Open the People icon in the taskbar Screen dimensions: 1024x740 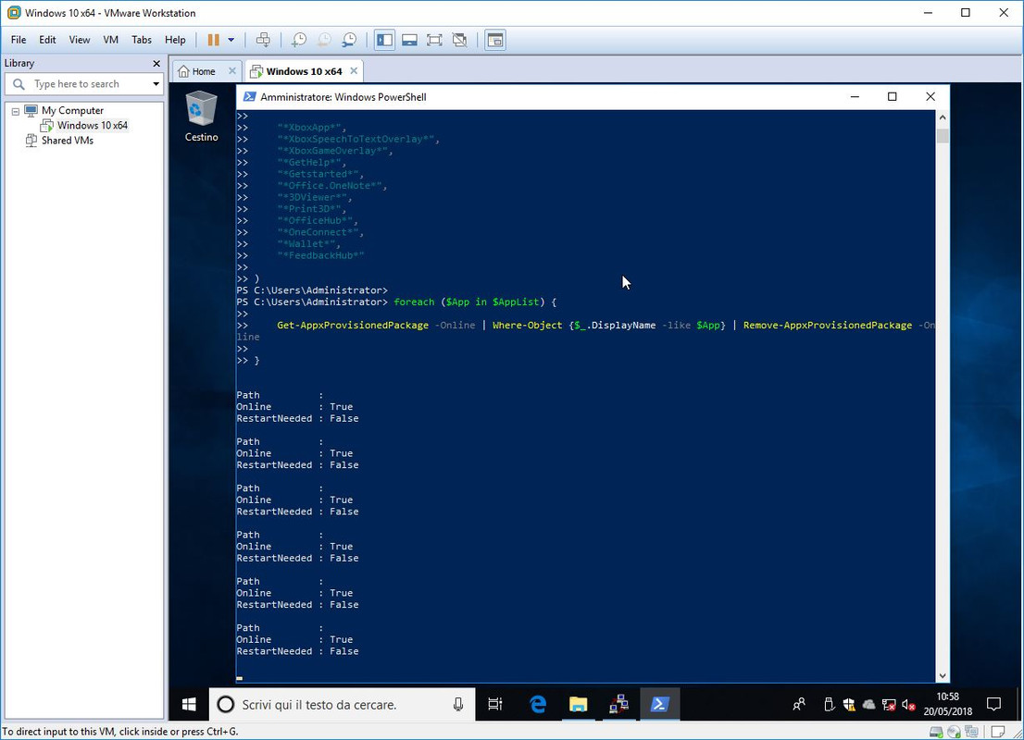[799, 704]
